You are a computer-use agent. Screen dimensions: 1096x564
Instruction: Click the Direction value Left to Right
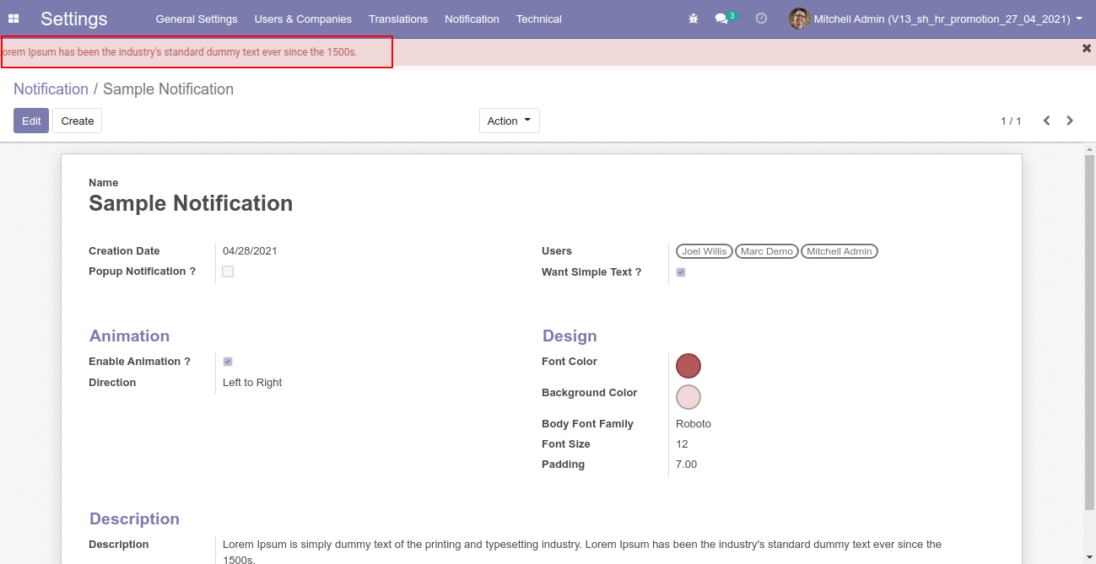[252, 383]
